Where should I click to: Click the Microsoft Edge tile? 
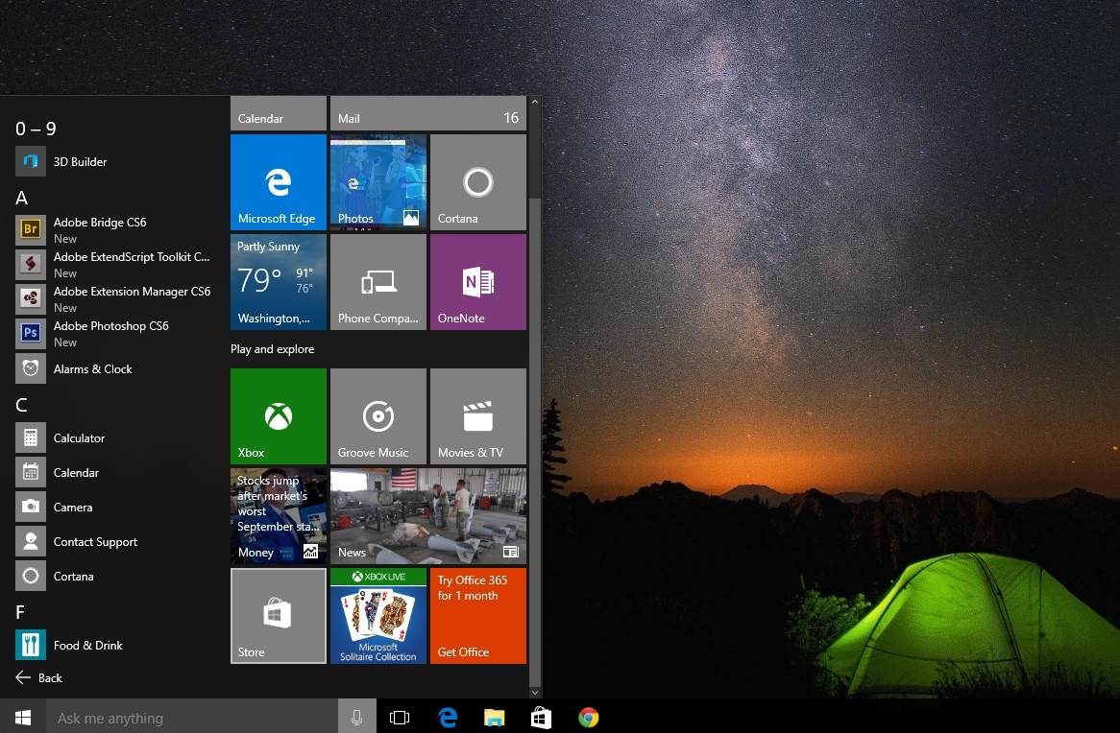[279, 182]
